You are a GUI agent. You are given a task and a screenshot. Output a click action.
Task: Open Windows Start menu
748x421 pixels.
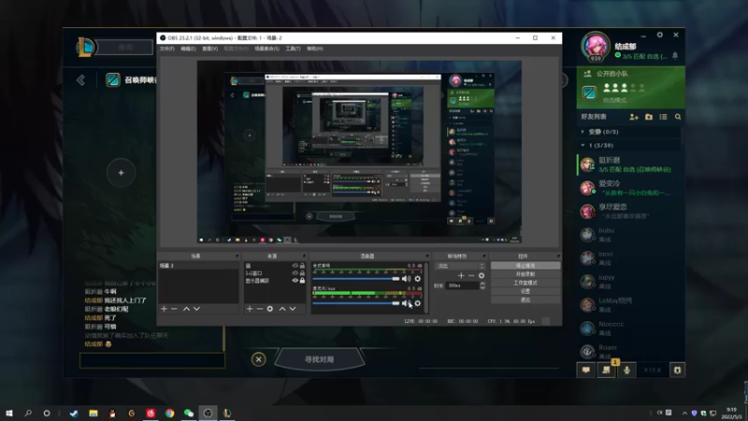(x=9, y=413)
